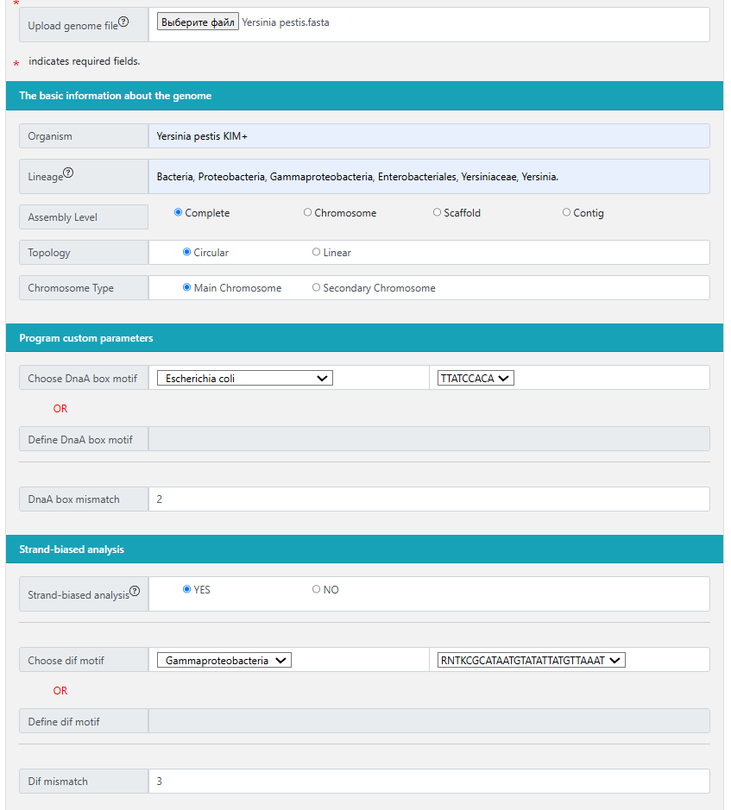Select Scaffold assembly level
This screenshot has height=810, width=731.
tap(437, 212)
